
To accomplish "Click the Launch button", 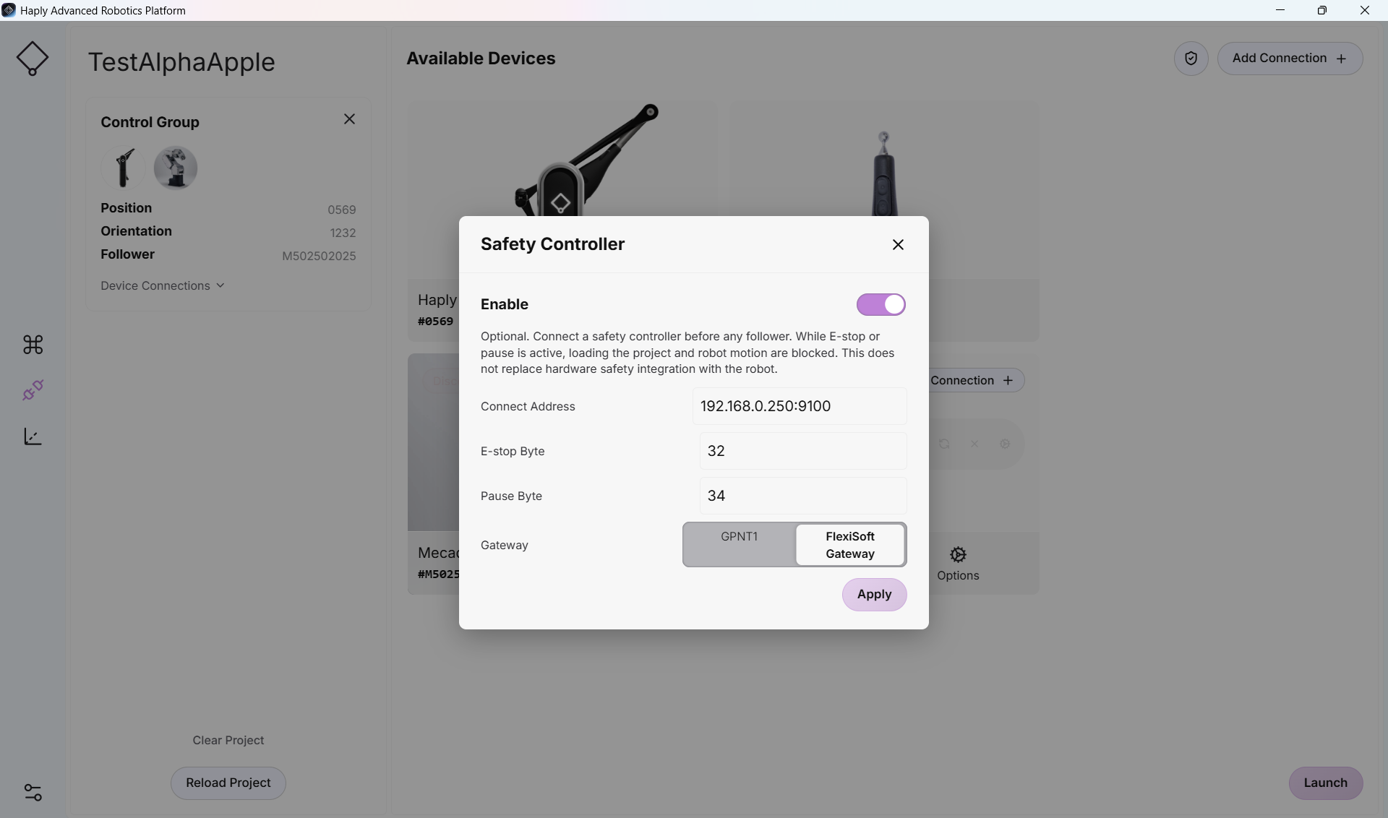I will 1325,783.
